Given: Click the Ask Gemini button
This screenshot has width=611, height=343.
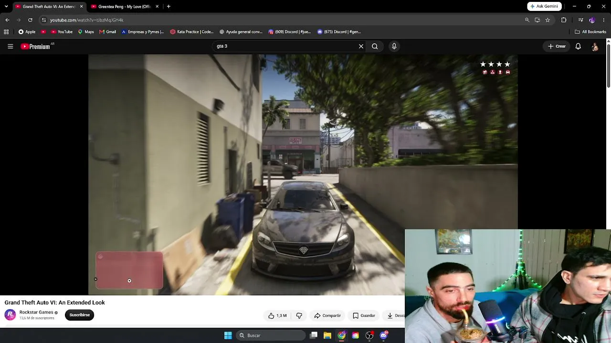Looking at the screenshot, I should pos(544,6).
